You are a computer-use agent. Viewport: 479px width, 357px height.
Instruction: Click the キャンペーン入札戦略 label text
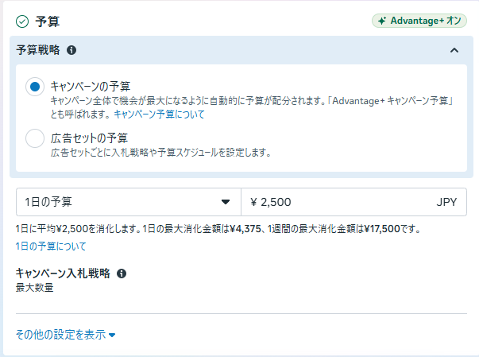click(x=64, y=274)
